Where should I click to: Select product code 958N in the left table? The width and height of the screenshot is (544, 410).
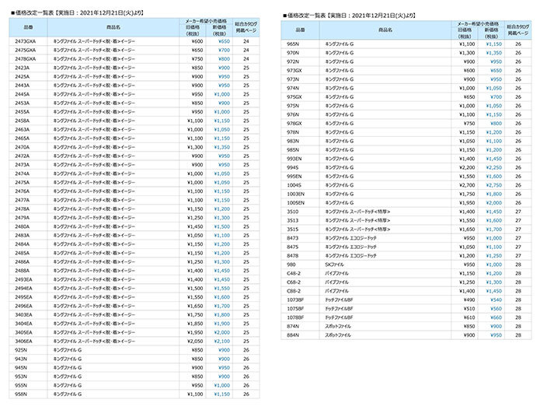22,394
